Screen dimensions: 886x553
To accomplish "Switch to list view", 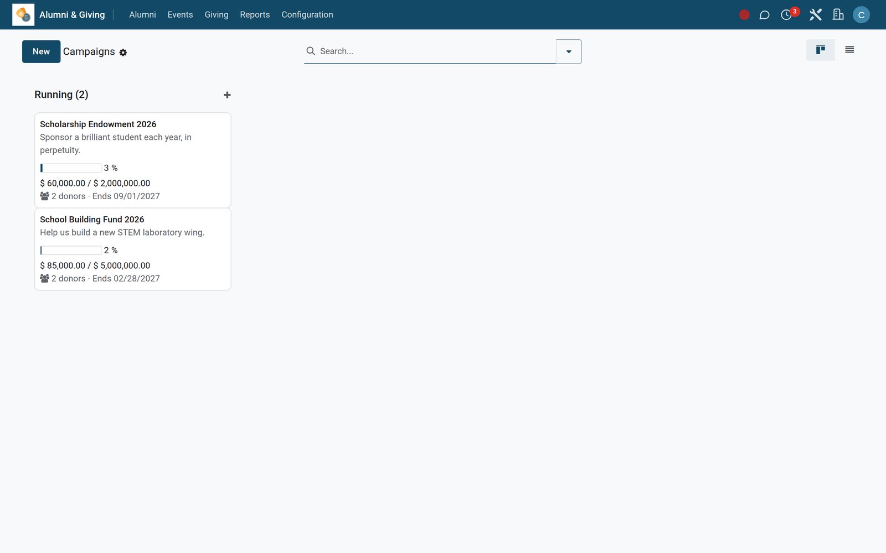I will 849,50.
